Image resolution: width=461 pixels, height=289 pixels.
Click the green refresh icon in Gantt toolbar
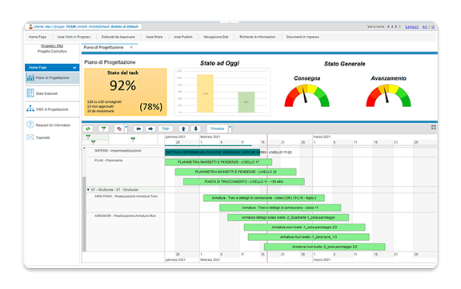coord(88,129)
